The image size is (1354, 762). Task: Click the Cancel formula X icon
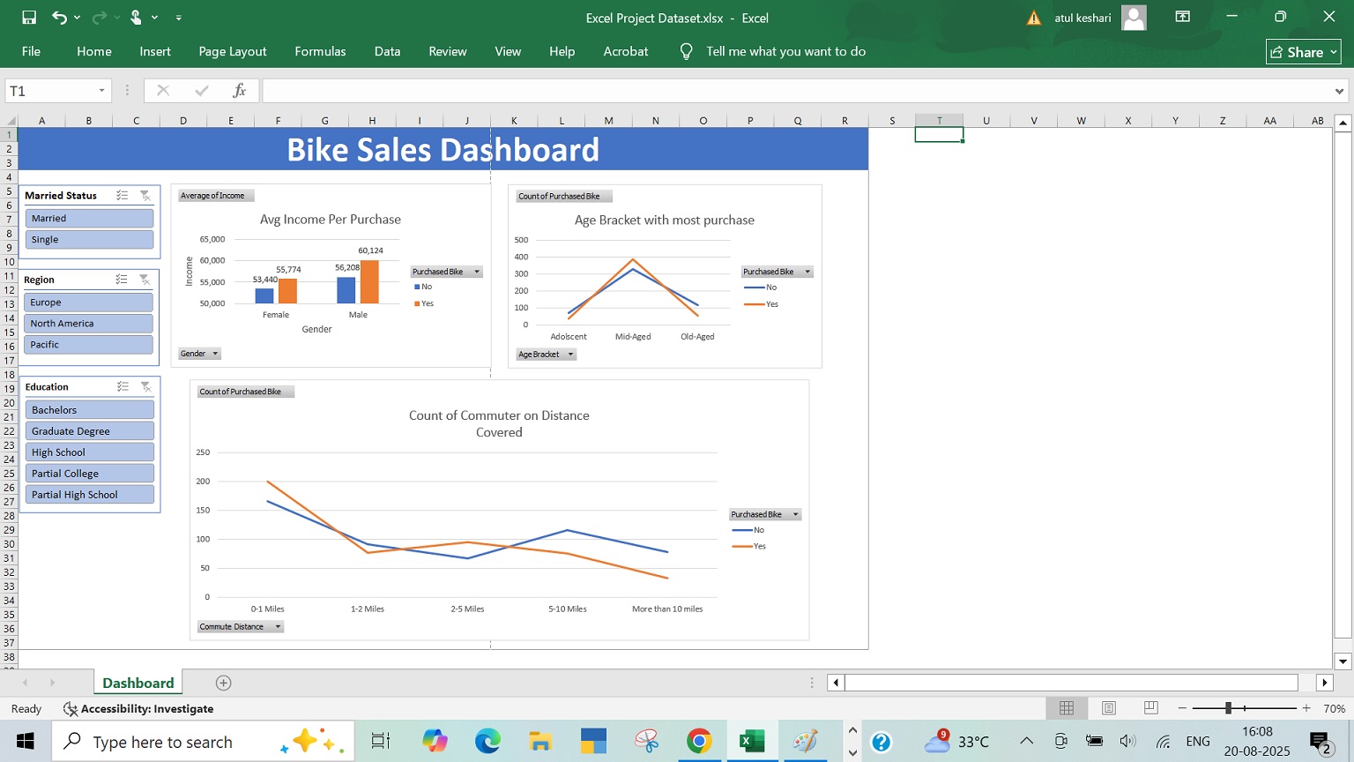point(163,91)
